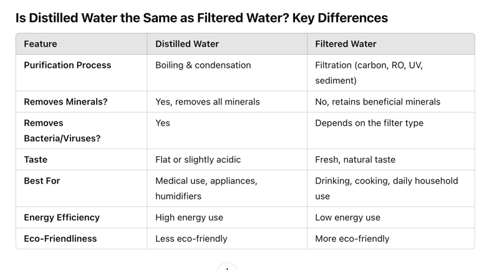Click the 'Medical use, appliances, humidifiers' cell
Image resolution: width=479 pixels, height=270 pixels.
pos(206,189)
